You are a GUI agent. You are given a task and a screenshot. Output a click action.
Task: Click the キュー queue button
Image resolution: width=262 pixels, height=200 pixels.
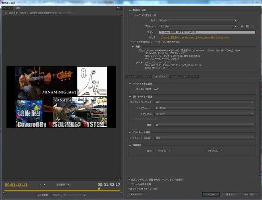coord(211,194)
